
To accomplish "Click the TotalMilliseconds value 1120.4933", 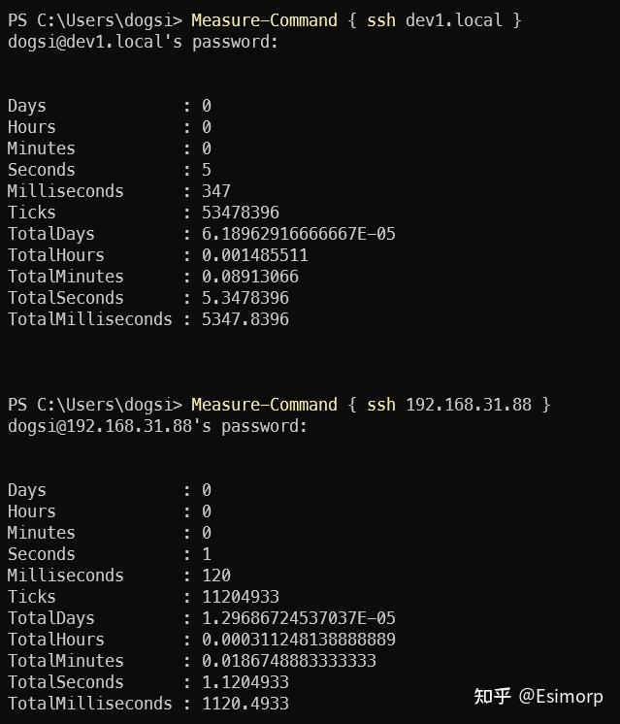I will 245,704.
